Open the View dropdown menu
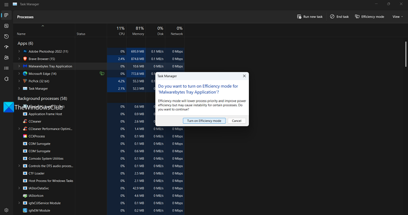The height and width of the screenshot is (215, 408). pyautogui.click(x=398, y=17)
